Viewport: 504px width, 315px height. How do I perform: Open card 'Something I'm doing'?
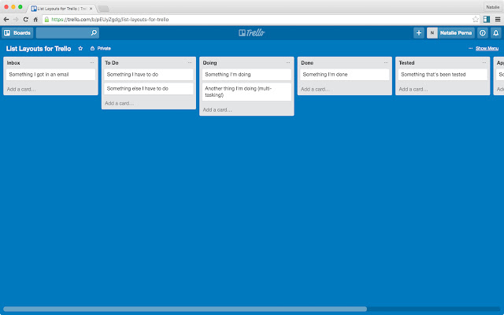point(246,75)
